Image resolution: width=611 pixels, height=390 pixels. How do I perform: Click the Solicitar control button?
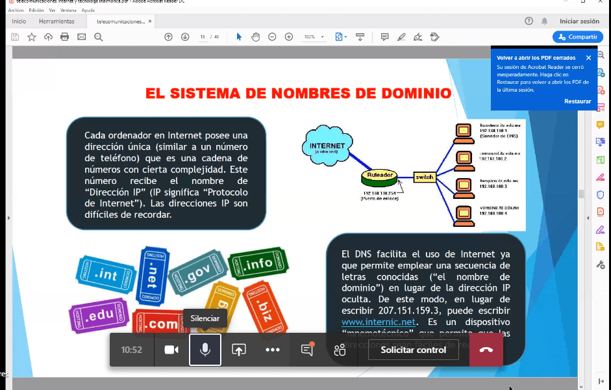coord(413,350)
